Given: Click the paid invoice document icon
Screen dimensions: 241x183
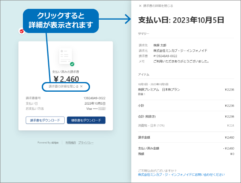Looking at the screenshot, I should tap(65, 56).
